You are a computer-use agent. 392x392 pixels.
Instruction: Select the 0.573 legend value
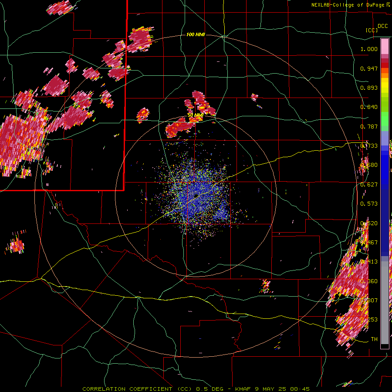369,204
